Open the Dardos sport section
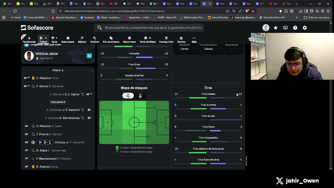The width and height of the screenshot is (334, 188). pyautogui.click(x=181, y=40)
